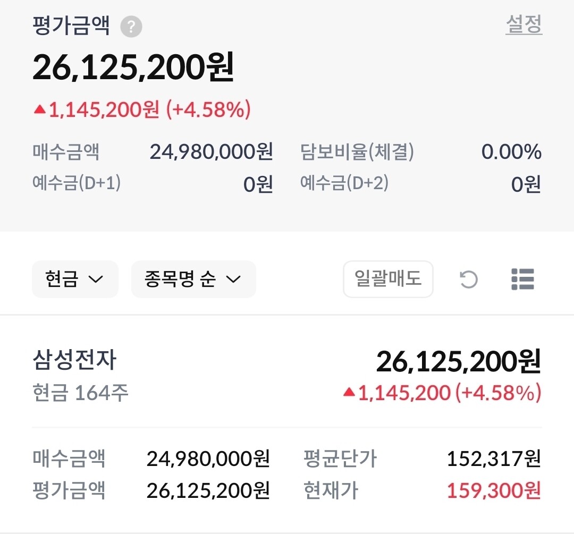Open the 현금 dropdown
574x534 pixels.
[74, 279]
